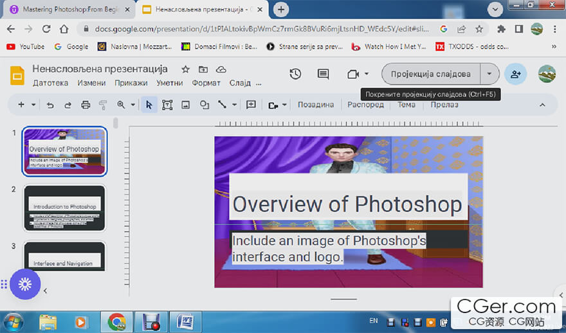566x333 pixels.
Task: Switch to Mastering Photoshop browser tab
Action: pyautogui.click(x=69, y=10)
